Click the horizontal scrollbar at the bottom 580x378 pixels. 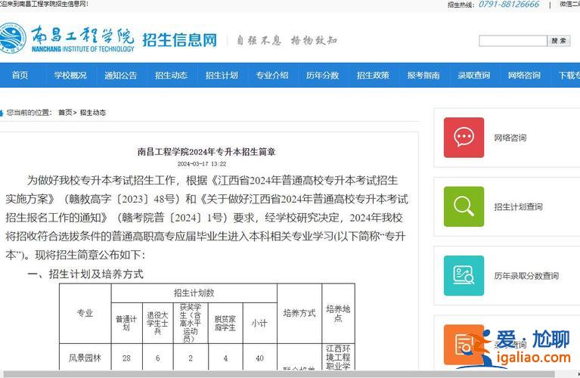tap(278, 374)
